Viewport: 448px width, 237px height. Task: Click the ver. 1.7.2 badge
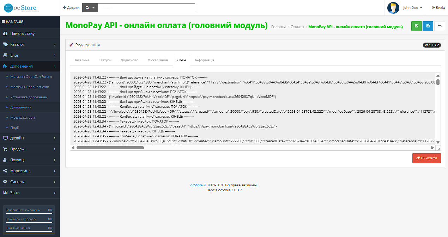(x=432, y=45)
